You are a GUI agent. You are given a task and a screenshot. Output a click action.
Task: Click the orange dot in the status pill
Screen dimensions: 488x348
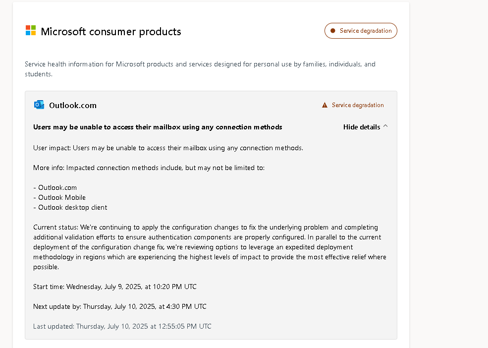click(x=333, y=30)
